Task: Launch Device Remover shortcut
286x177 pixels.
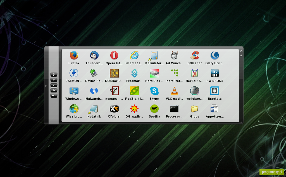Action: click(x=94, y=73)
